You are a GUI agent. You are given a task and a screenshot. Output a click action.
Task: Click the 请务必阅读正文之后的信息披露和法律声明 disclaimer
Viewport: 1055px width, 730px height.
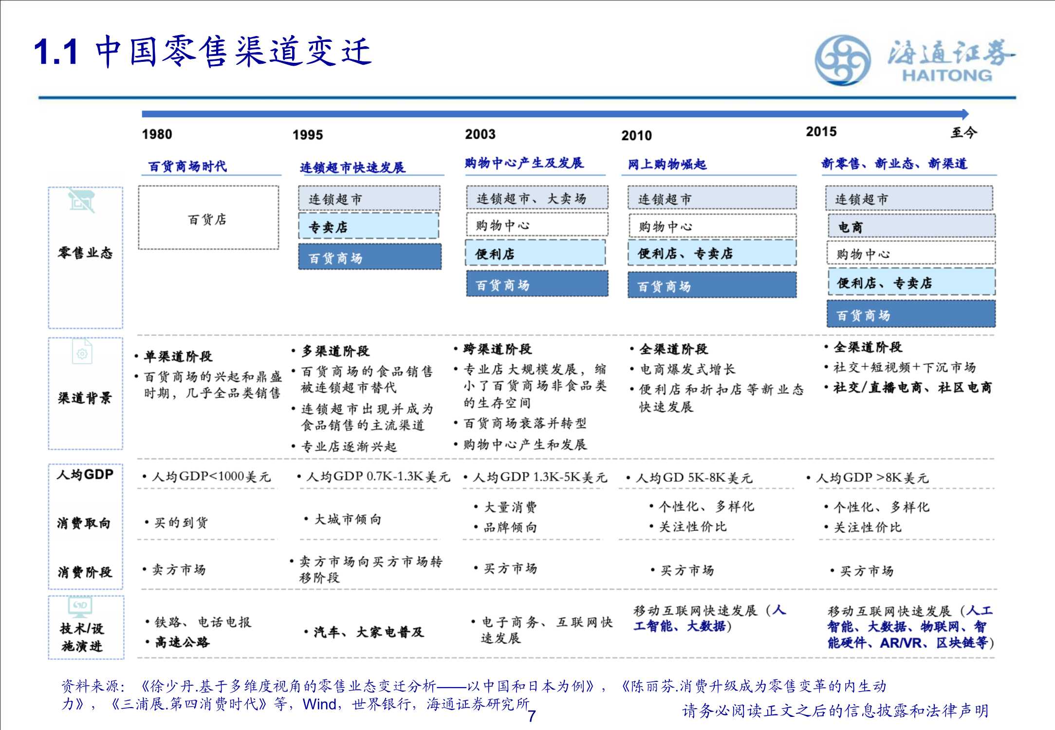pos(835,711)
